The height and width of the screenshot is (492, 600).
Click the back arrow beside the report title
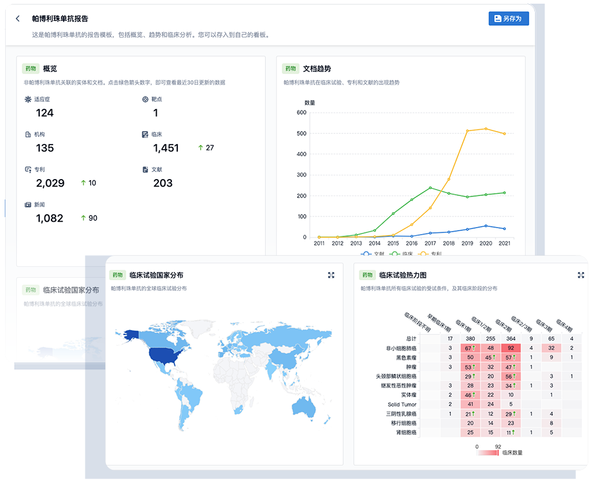pos(18,19)
